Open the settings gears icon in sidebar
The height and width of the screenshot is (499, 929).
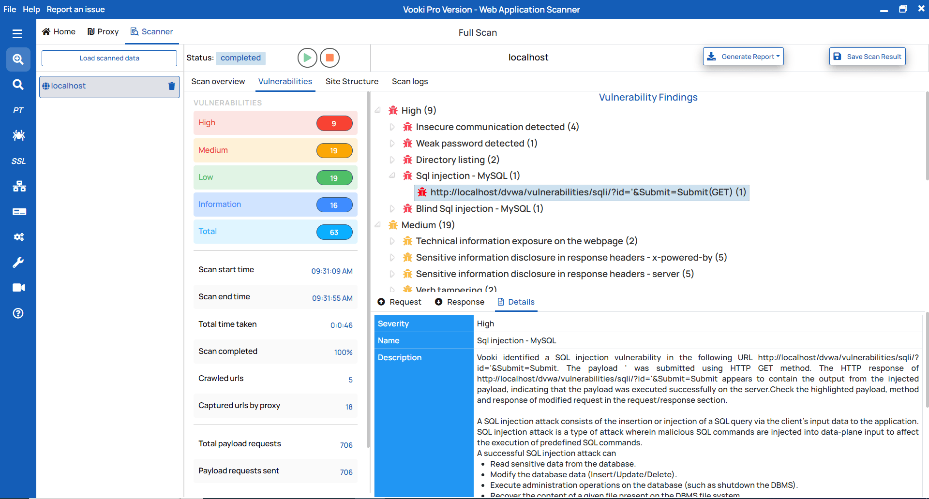point(18,237)
